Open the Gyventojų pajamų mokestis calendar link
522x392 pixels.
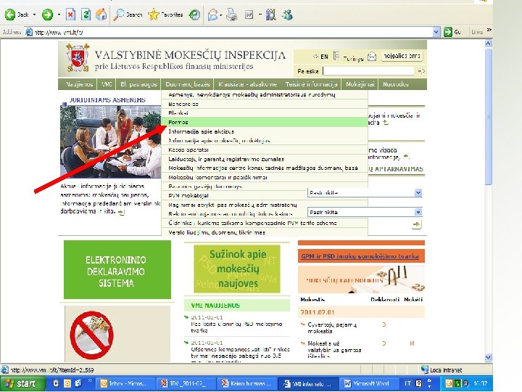pyautogui.click(x=332, y=327)
